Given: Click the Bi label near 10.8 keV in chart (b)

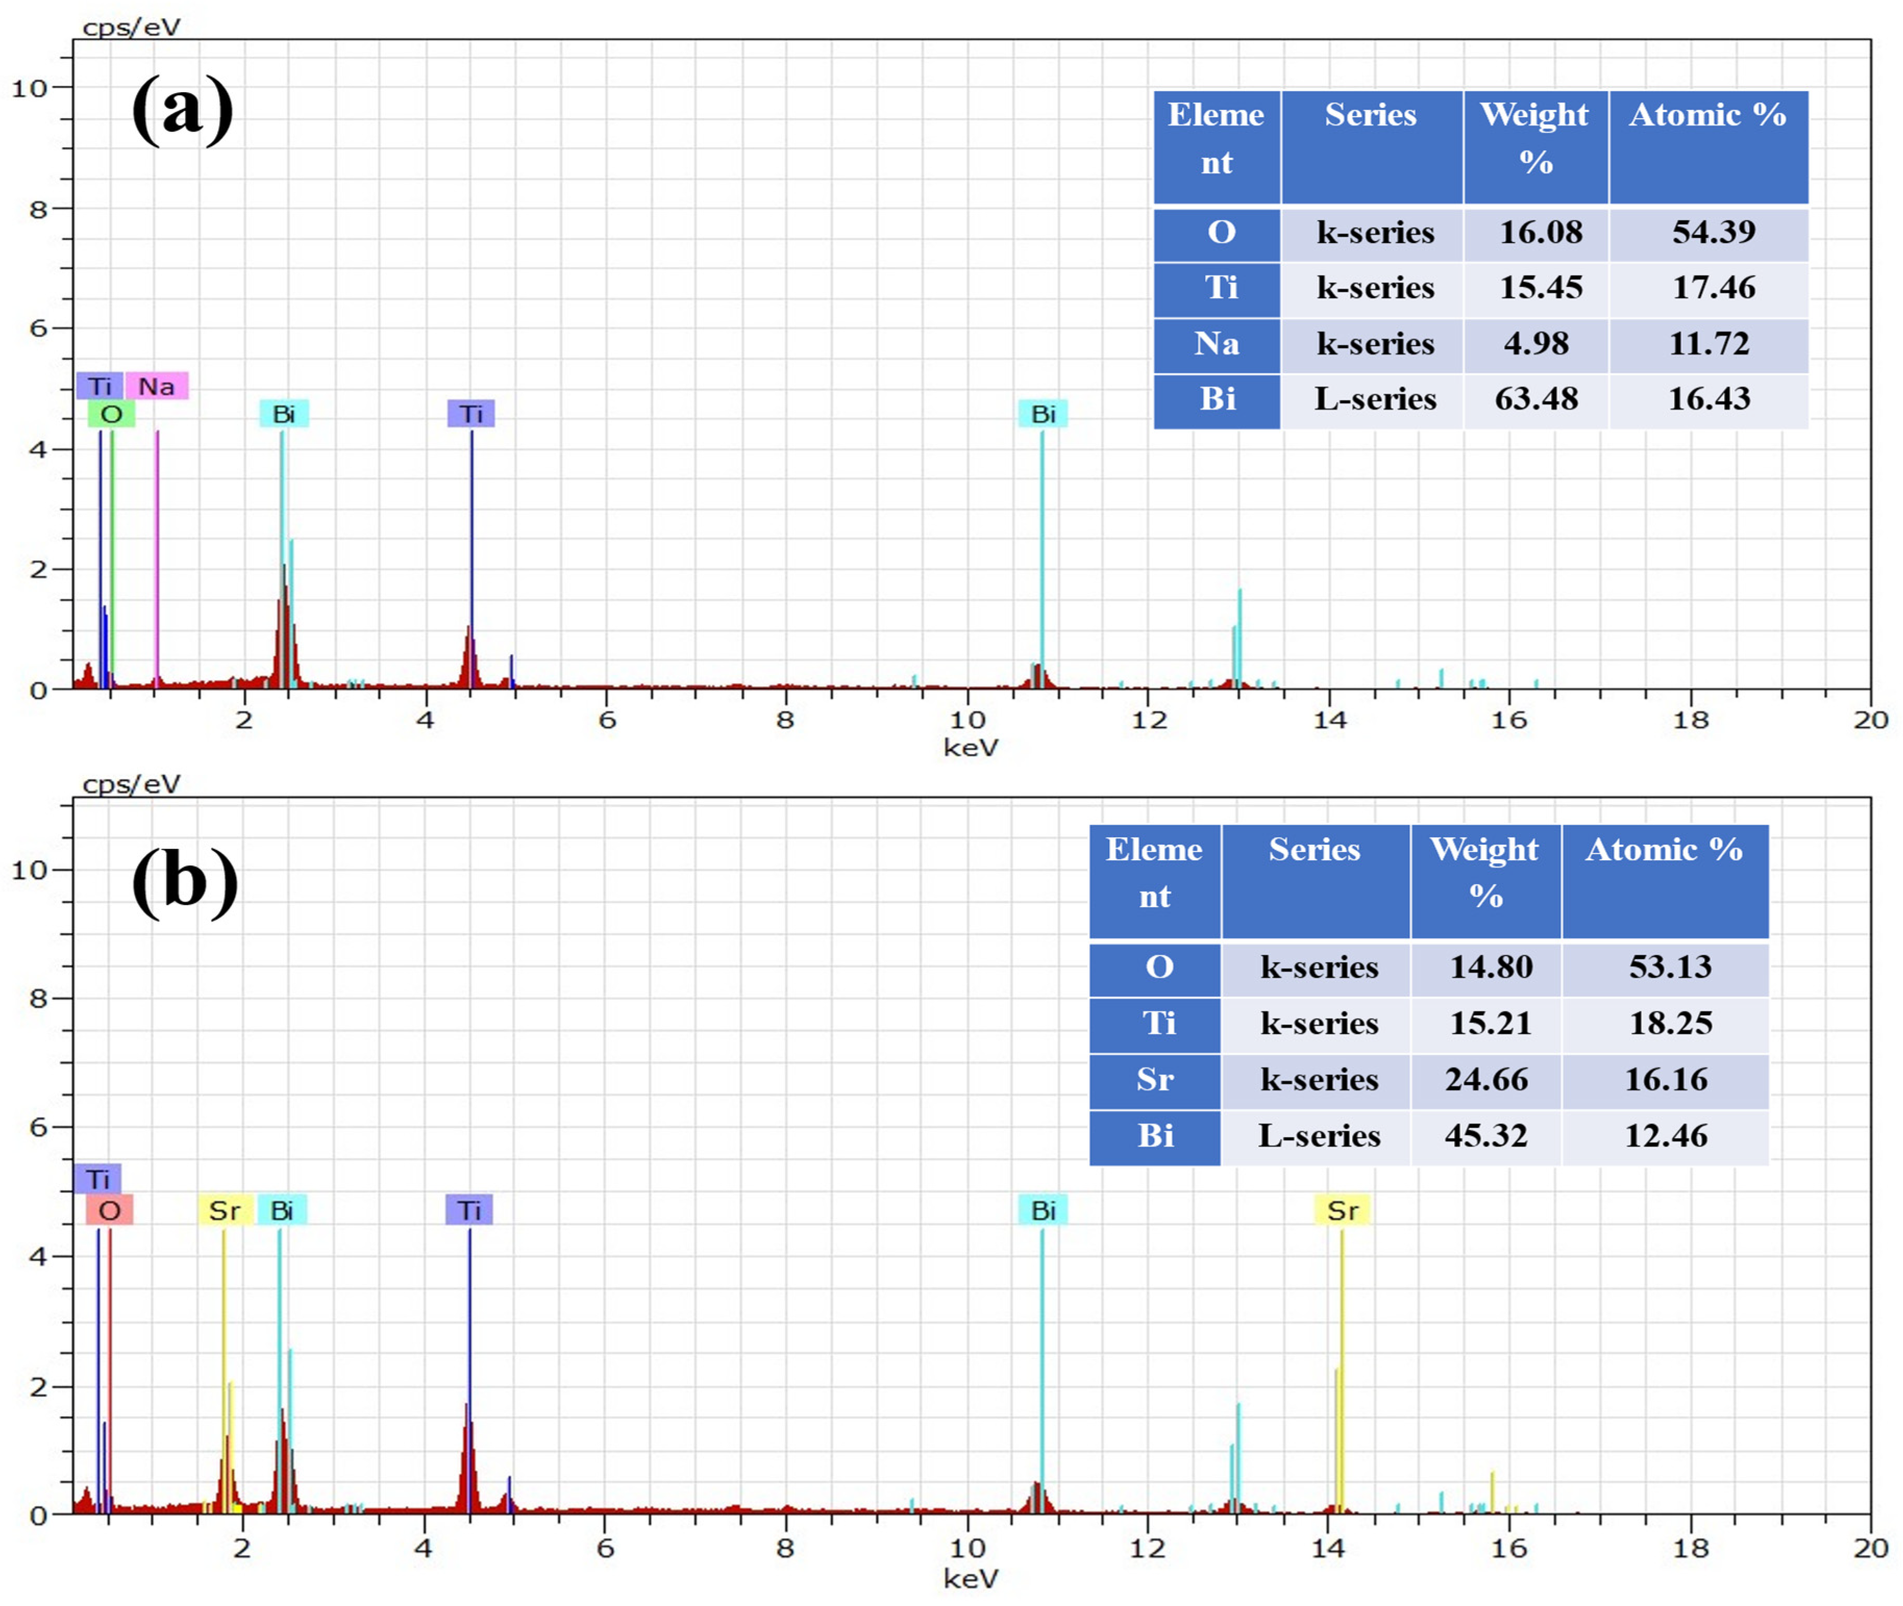Looking at the screenshot, I should coord(1042,1210).
